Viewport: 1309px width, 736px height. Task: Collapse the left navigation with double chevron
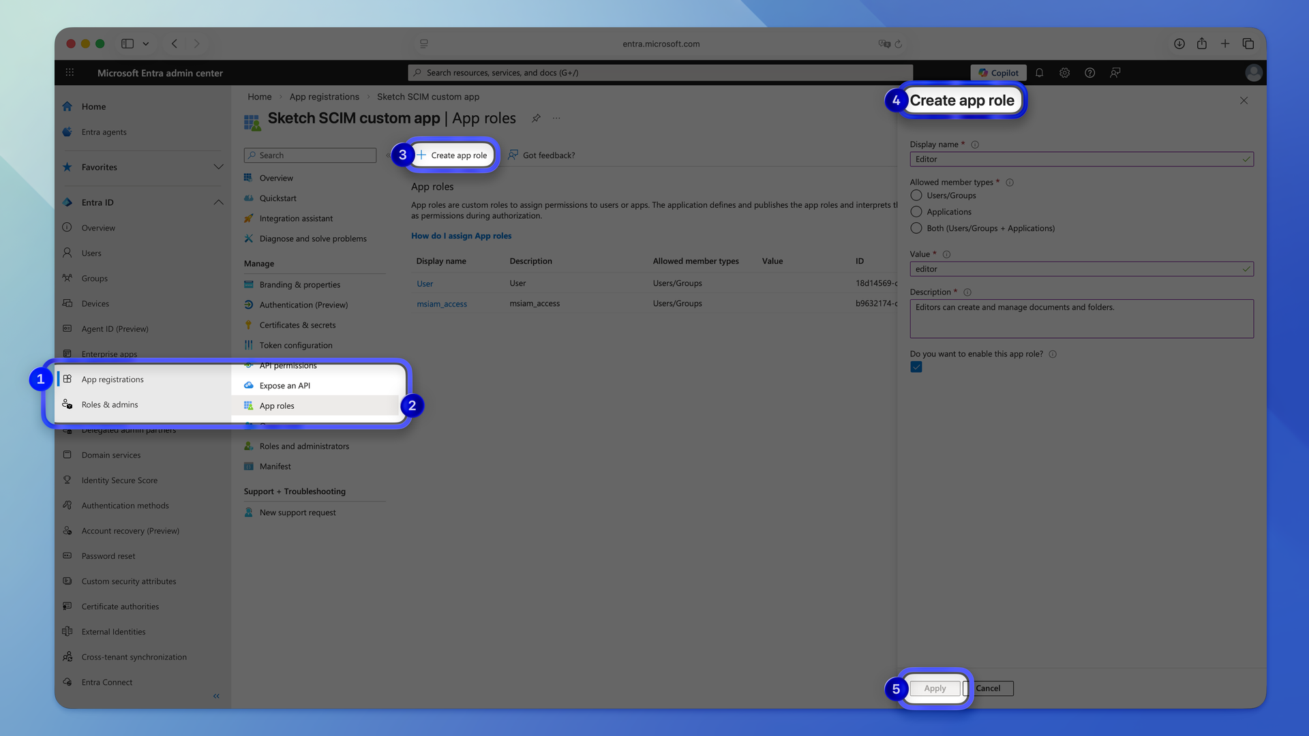(x=216, y=696)
